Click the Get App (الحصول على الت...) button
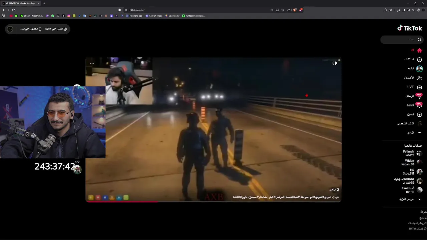The image size is (427, 240). coord(31,29)
